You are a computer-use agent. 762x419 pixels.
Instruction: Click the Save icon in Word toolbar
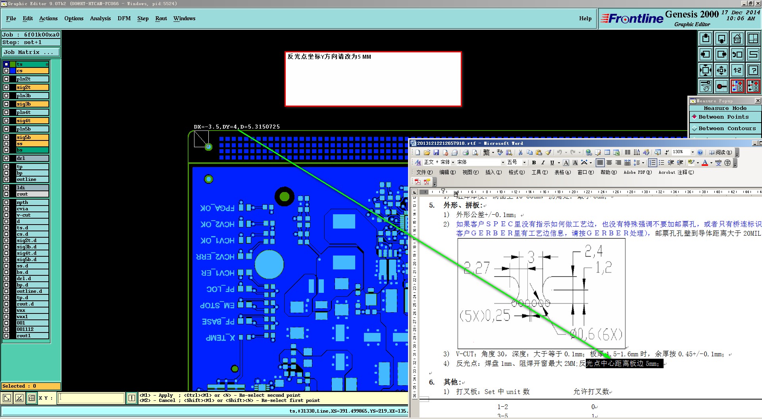point(436,152)
